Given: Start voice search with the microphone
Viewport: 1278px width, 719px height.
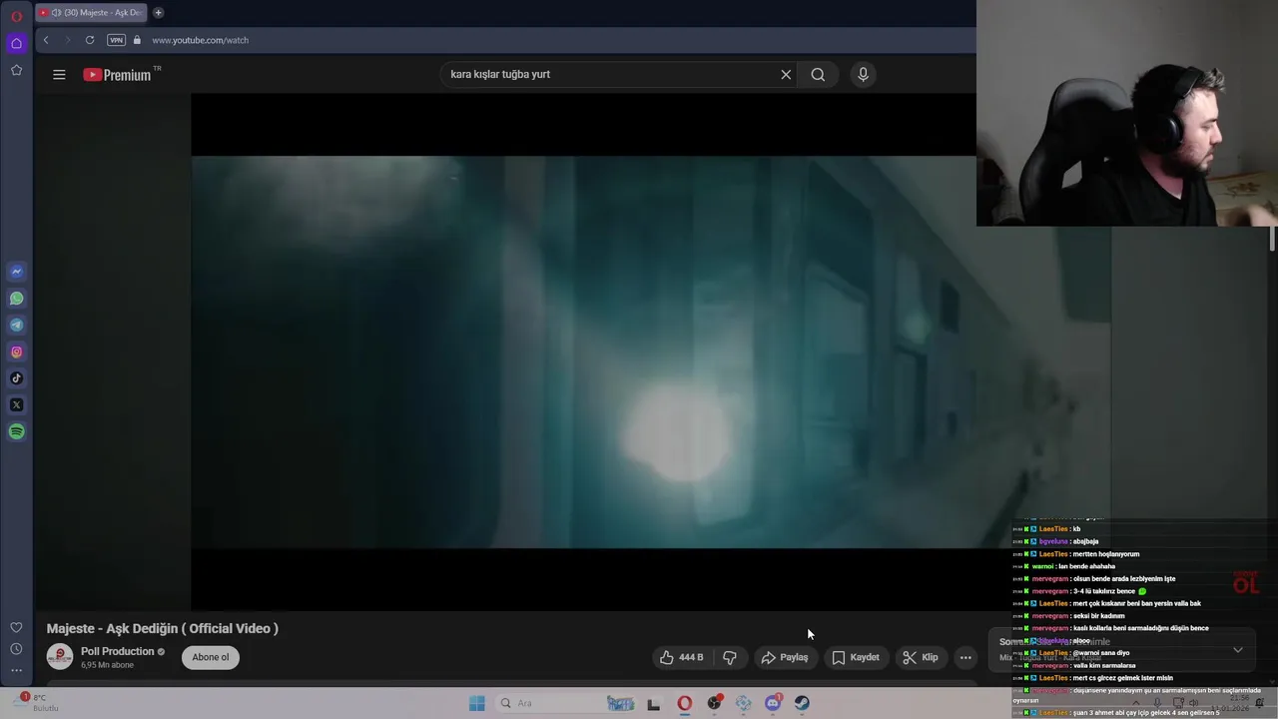Looking at the screenshot, I should (864, 74).
